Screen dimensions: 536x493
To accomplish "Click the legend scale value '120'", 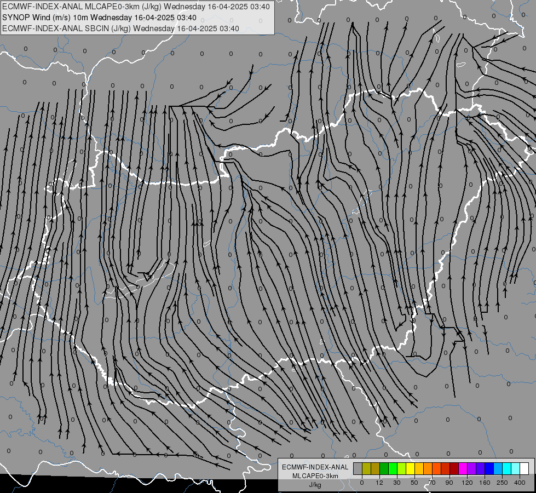I will pyautogui.click(x=468, y=483).
